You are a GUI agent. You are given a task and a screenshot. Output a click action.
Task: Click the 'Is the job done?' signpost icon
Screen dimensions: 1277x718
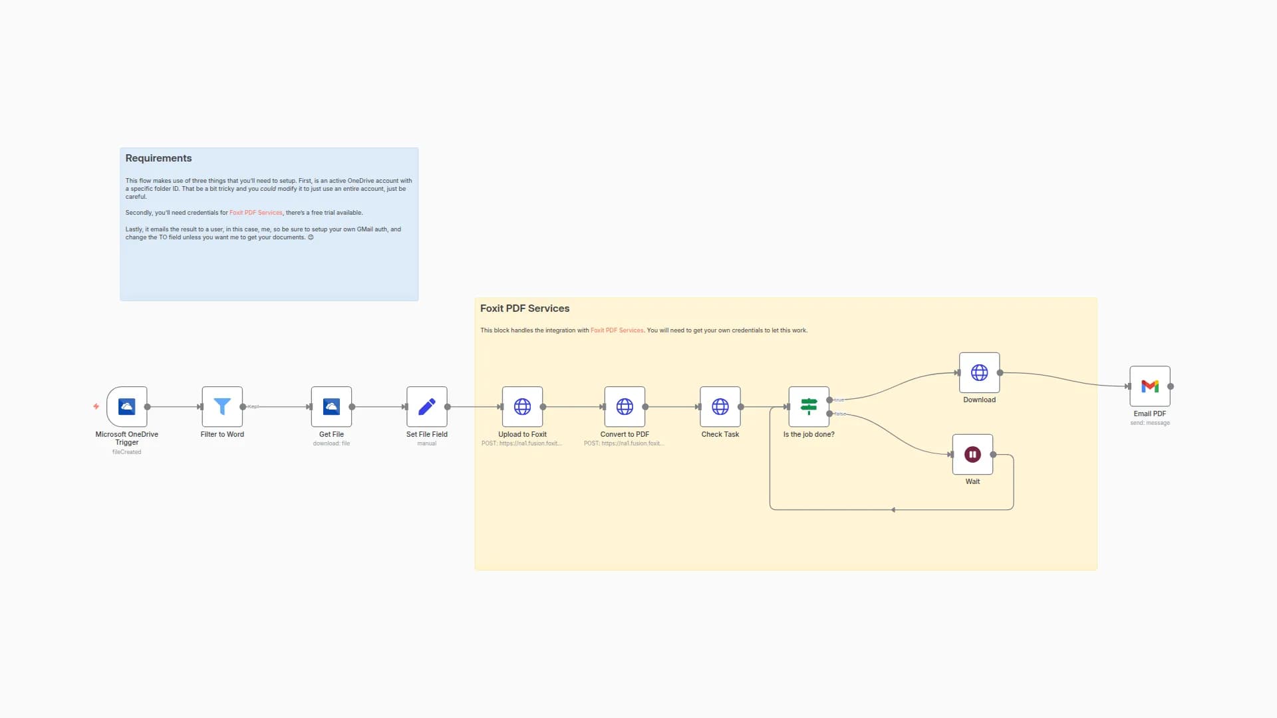809,407
